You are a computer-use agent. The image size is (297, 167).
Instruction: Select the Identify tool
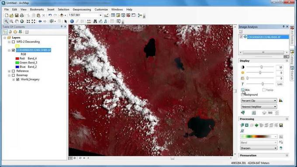[72, 21]
